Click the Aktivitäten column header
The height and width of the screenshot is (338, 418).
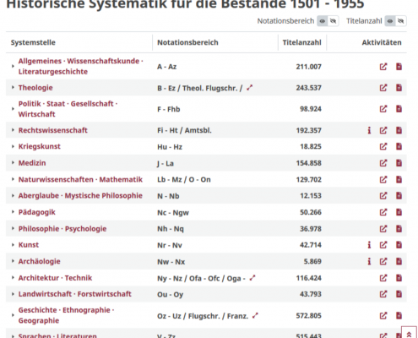(x=382, y=42)
